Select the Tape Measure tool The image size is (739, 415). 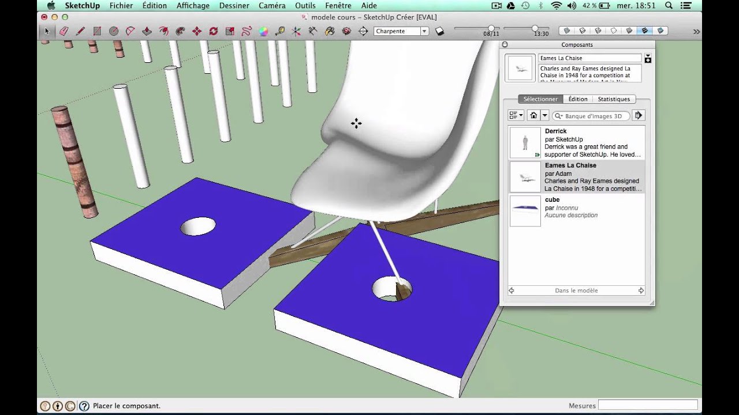click(x=281, y=31)
